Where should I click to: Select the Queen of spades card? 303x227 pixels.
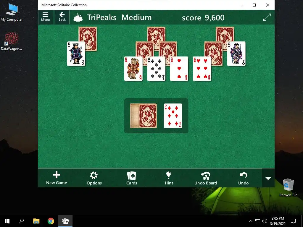236,54
